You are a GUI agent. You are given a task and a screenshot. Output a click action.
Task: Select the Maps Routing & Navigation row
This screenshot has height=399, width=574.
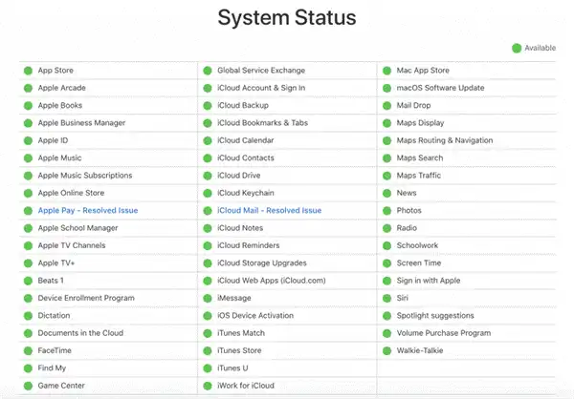point(445,140)
